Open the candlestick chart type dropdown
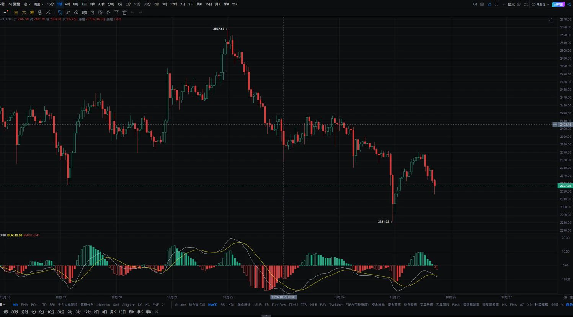The width and height of the screenshot is (573, 317). tap(27, 4)
